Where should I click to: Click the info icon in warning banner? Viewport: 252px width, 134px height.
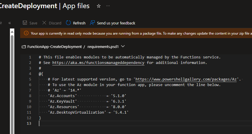tap(26, 33)
